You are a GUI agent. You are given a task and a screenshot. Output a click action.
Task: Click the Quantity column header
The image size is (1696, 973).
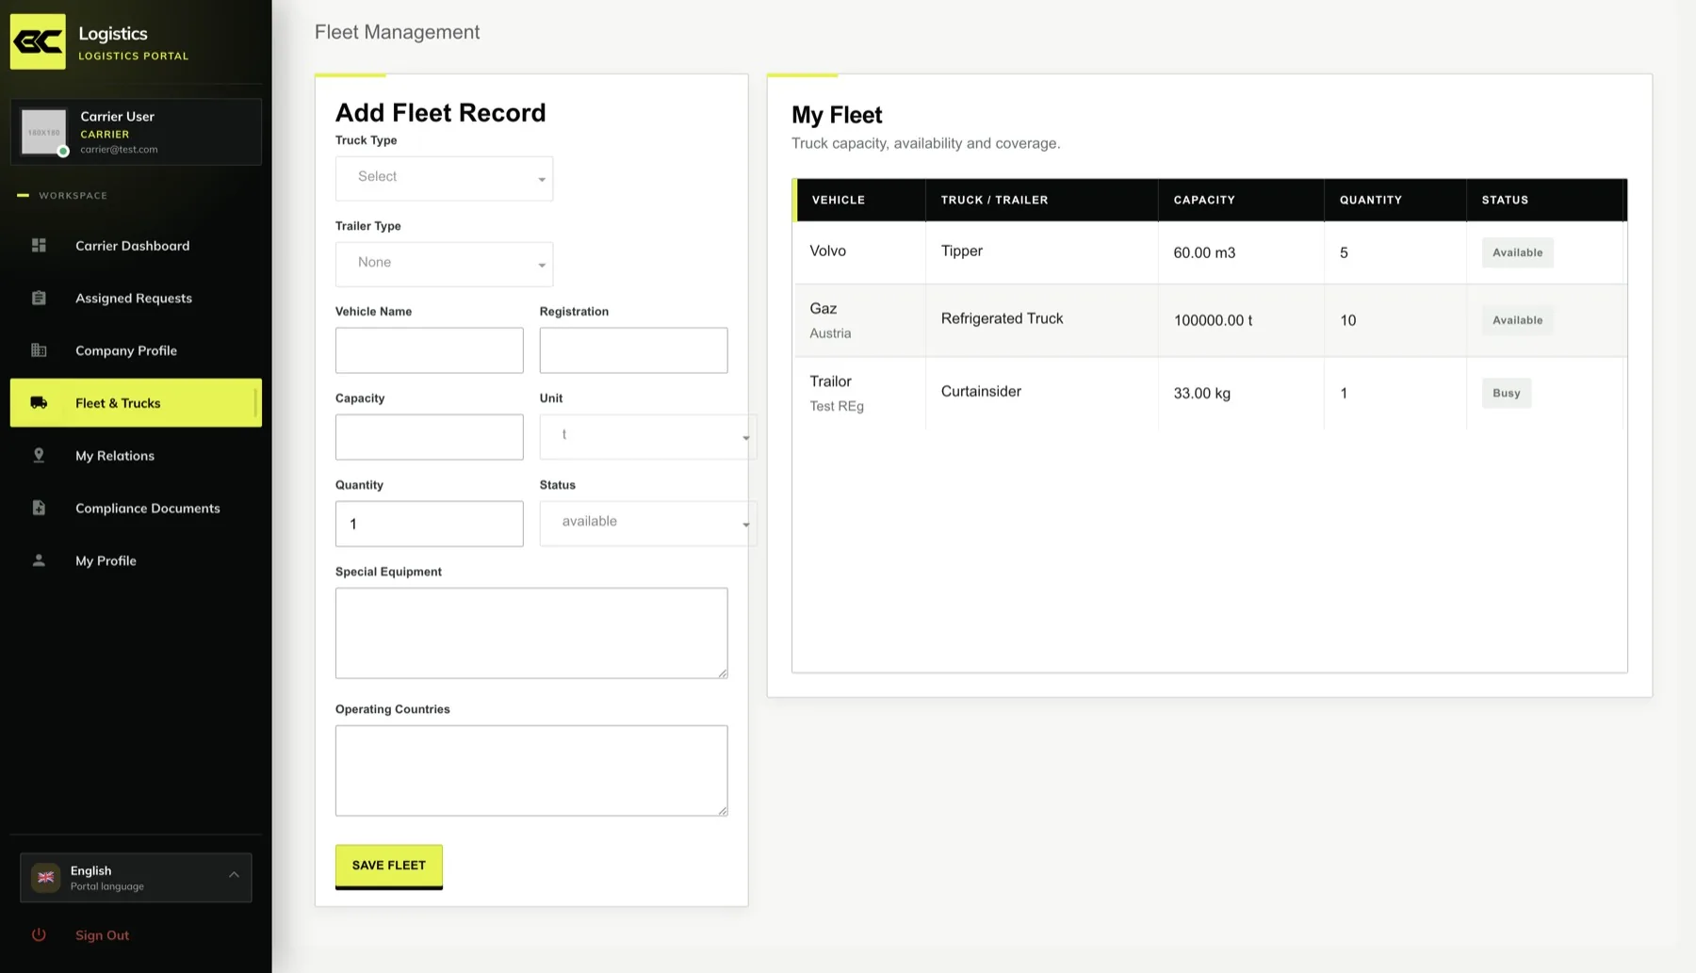coord(1394,200)
